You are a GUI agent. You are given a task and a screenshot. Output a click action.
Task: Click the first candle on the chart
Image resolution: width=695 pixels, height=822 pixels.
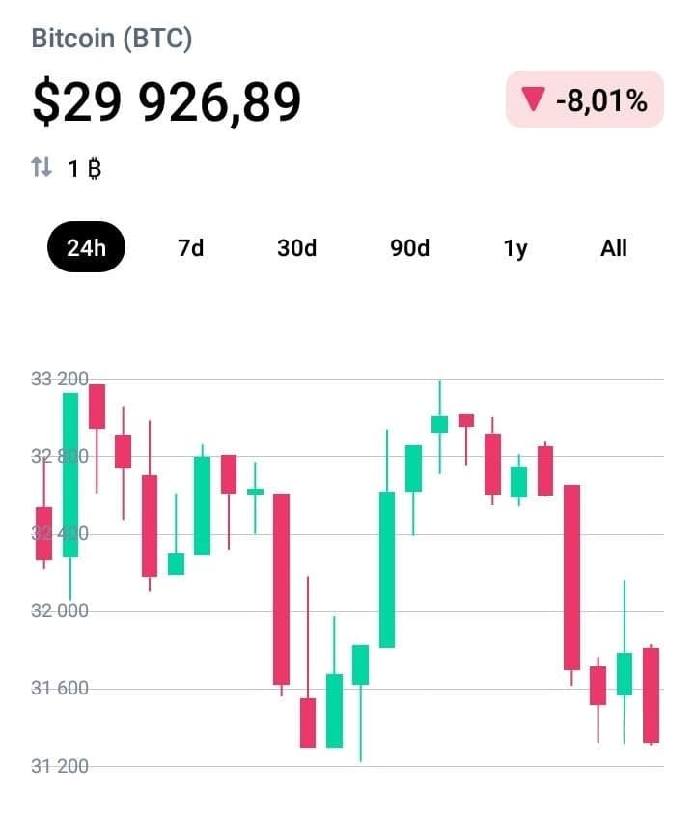coord(43,533)
